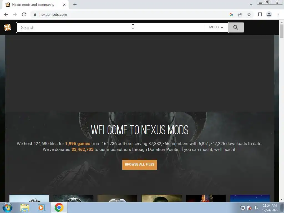Click the page vertical scrollbar thumb
284x213 pixels.
click(282, 31)
